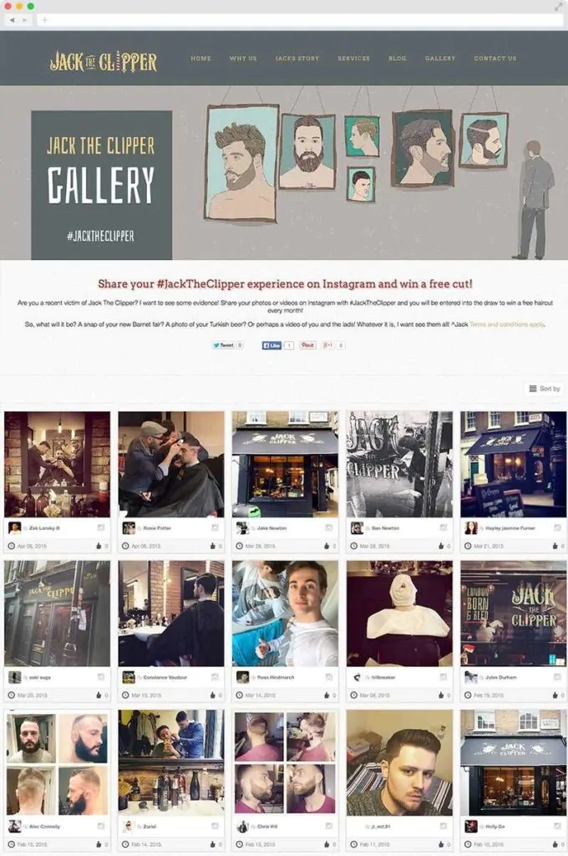This screenshot has width=568, height=856.
Task: Open the barber cutting hair photo by Rosie Potter
Action: 171,465
